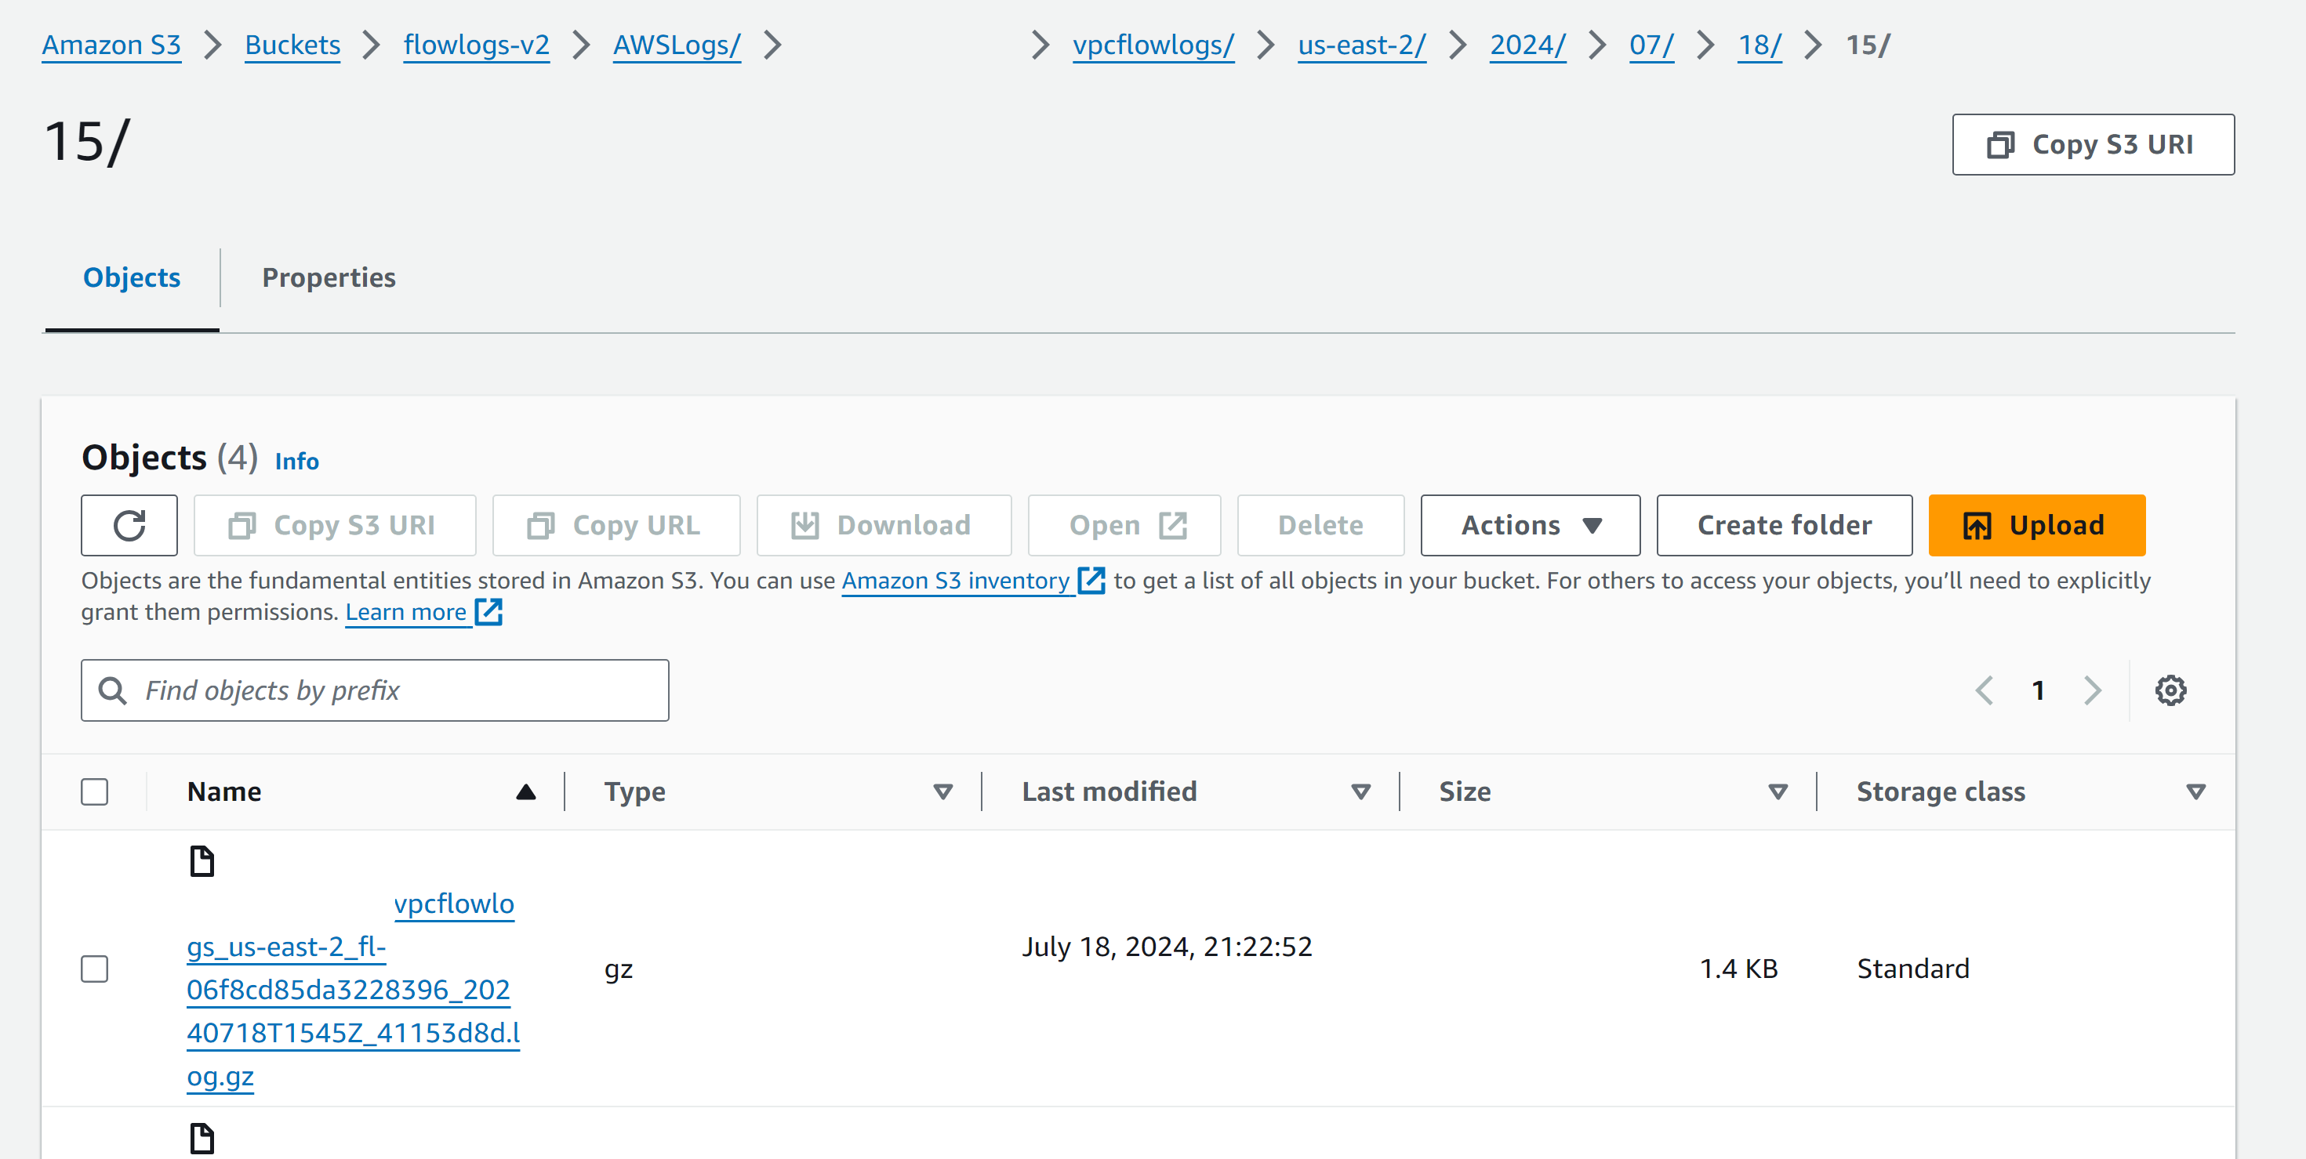Navigate to flowlogs-v2 breadcrumb
Viewport: 2306px width, 1159px height.
[475, 45]
